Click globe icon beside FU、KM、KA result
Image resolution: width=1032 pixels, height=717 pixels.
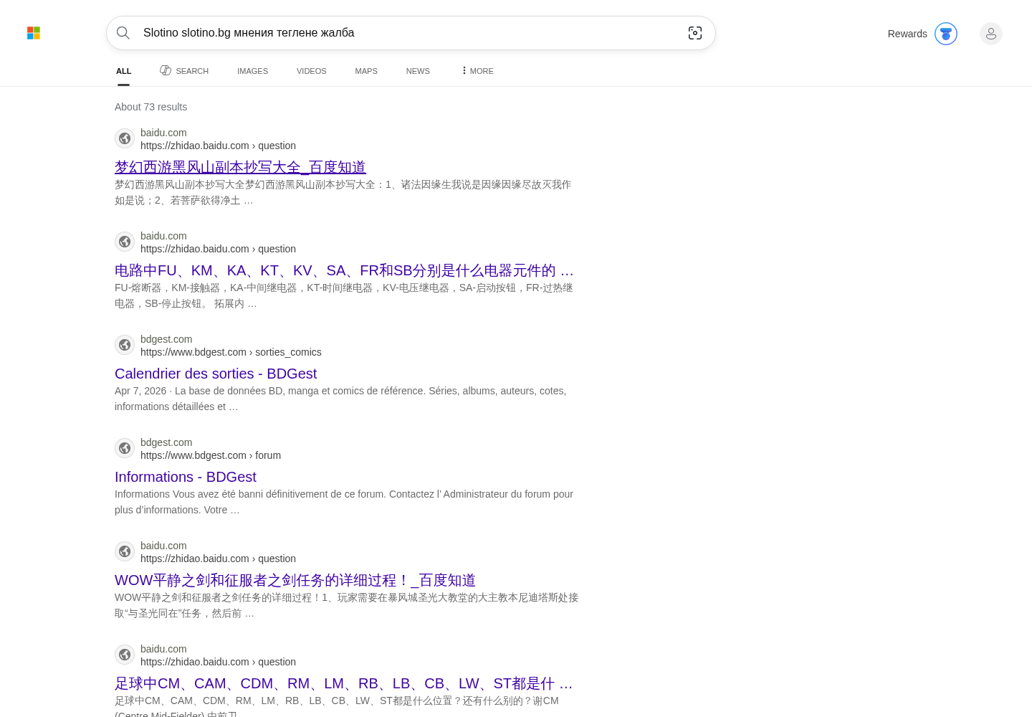[x=125, y=242]
